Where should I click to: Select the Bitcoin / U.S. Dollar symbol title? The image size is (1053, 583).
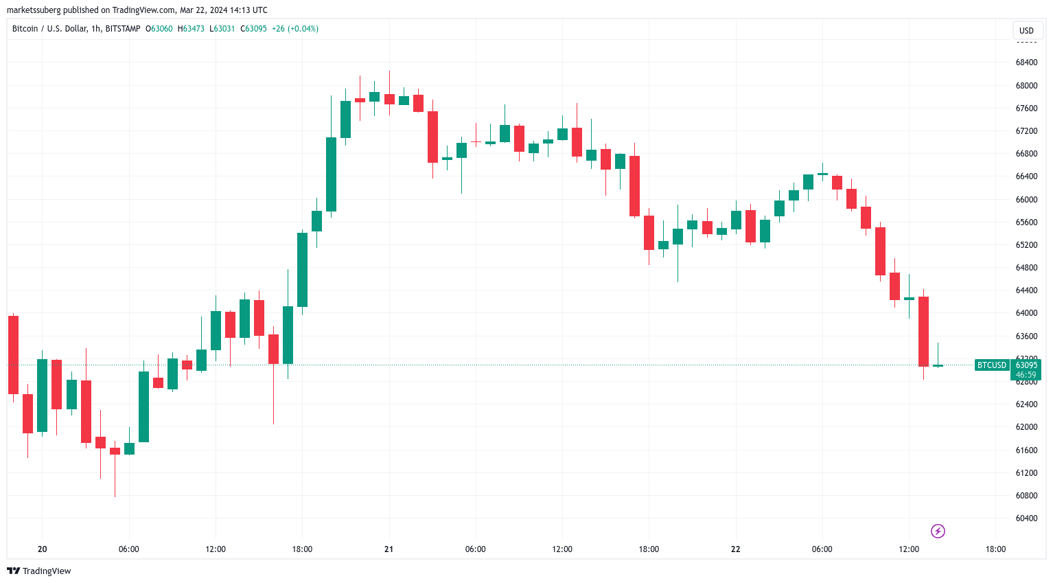click(x=49, y=29)
